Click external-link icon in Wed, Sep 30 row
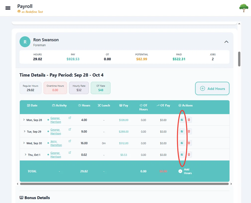The image size is (251, 203). 70,141
